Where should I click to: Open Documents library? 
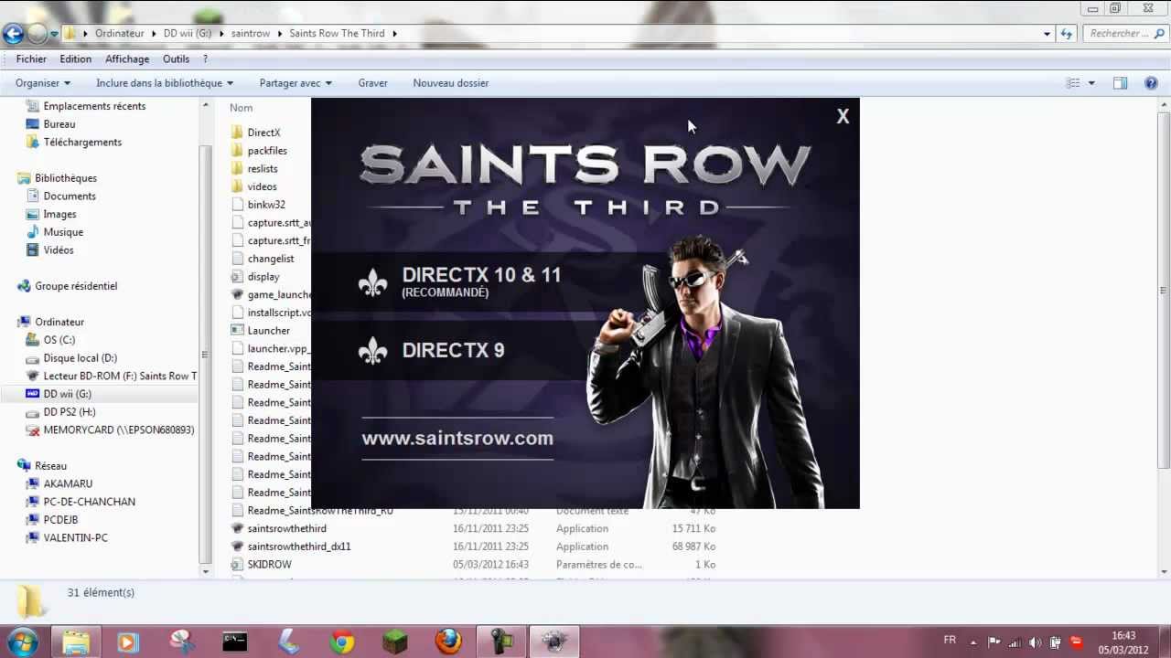(60, 196)
